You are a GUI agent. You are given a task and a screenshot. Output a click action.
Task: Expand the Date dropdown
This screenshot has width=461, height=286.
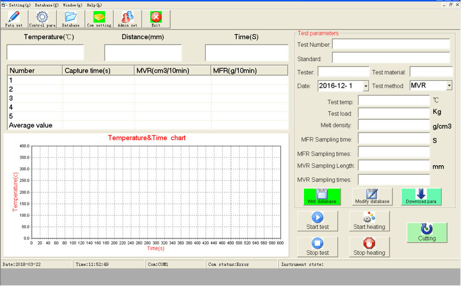[366, 86]
